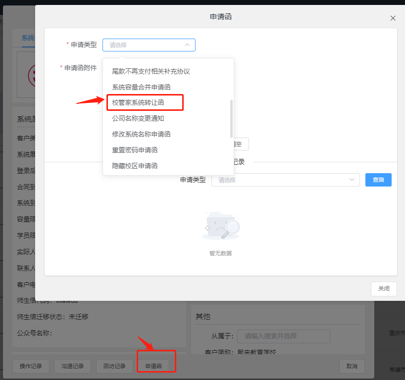Viewport: 405px width, 380px height.
Task: Select 尾款不再支付相关补充协议 option
Action: [x=151, y=71]
